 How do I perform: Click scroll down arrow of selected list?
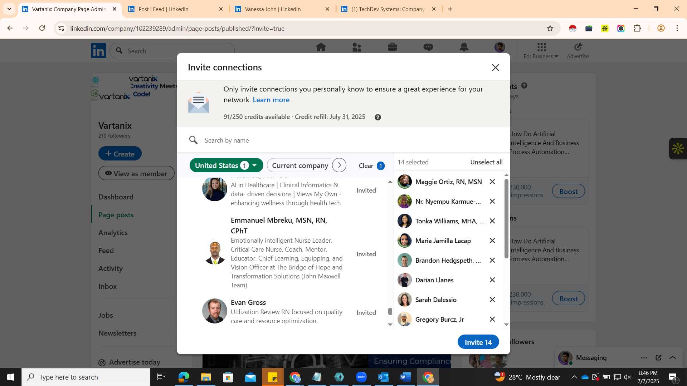506,325
